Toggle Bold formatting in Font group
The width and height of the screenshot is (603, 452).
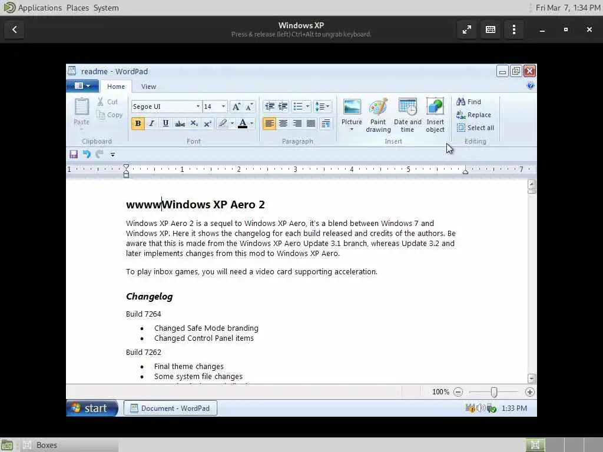click(x=138, y=124)
